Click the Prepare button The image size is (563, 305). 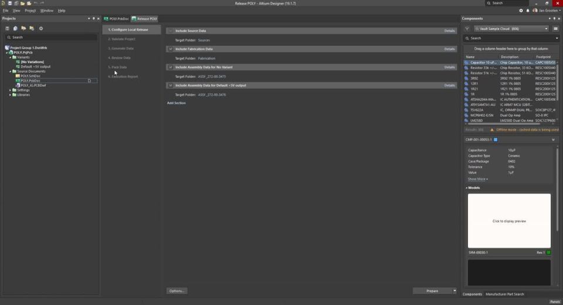[x=432, y=291]
